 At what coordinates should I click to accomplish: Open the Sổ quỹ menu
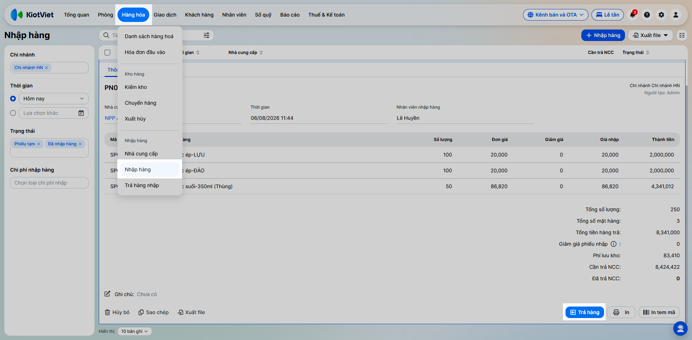tap(263, 15)
